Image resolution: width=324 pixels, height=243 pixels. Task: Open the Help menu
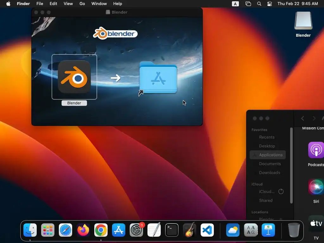(118, 4)
